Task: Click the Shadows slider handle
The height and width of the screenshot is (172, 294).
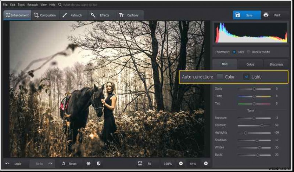Action: point(257,140)
